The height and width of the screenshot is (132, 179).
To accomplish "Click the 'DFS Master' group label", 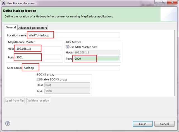I will coord(73,42).
